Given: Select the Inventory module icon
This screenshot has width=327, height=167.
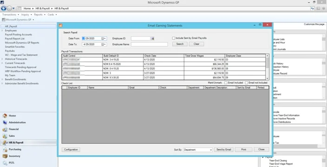Looking at the screenshot, I should [x=5, y=156].
